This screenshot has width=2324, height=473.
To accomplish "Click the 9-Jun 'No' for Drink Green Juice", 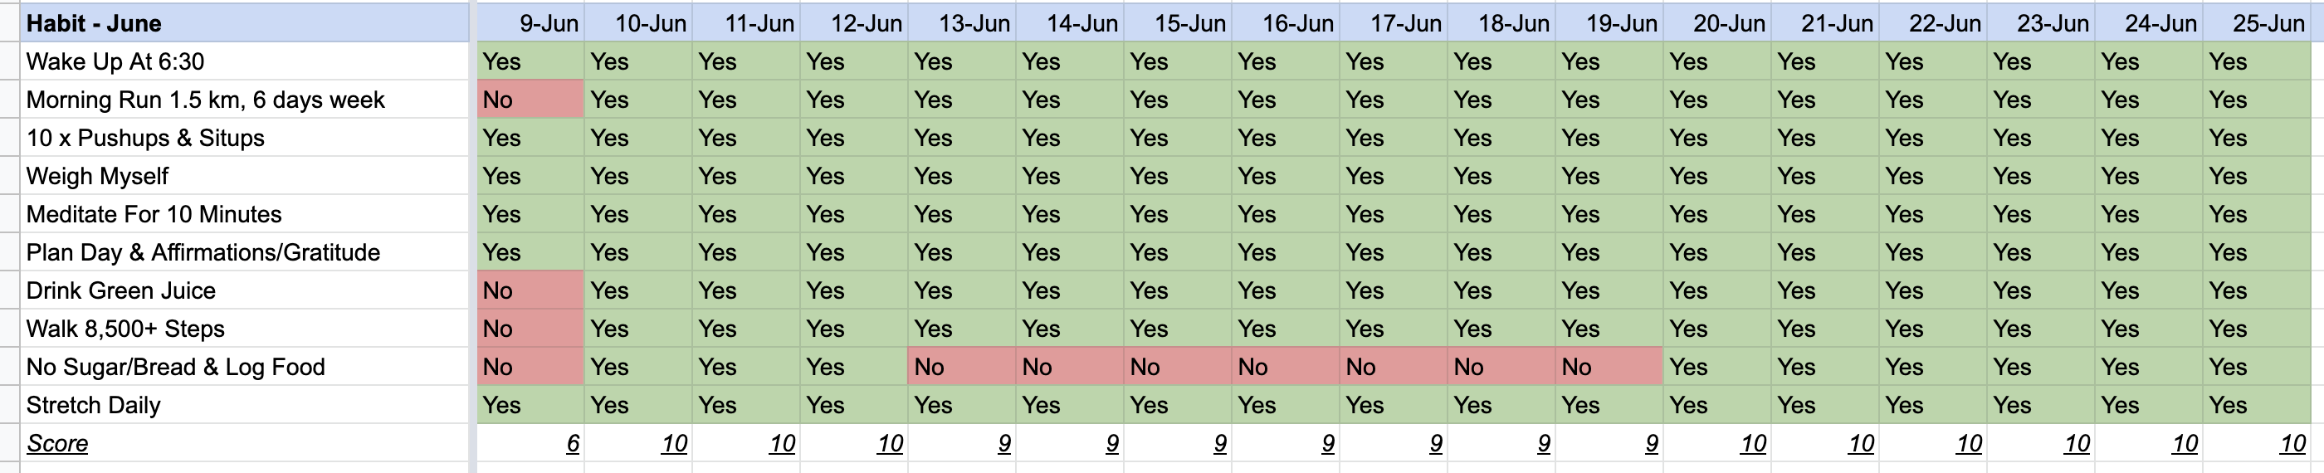I will coord(530,290).
